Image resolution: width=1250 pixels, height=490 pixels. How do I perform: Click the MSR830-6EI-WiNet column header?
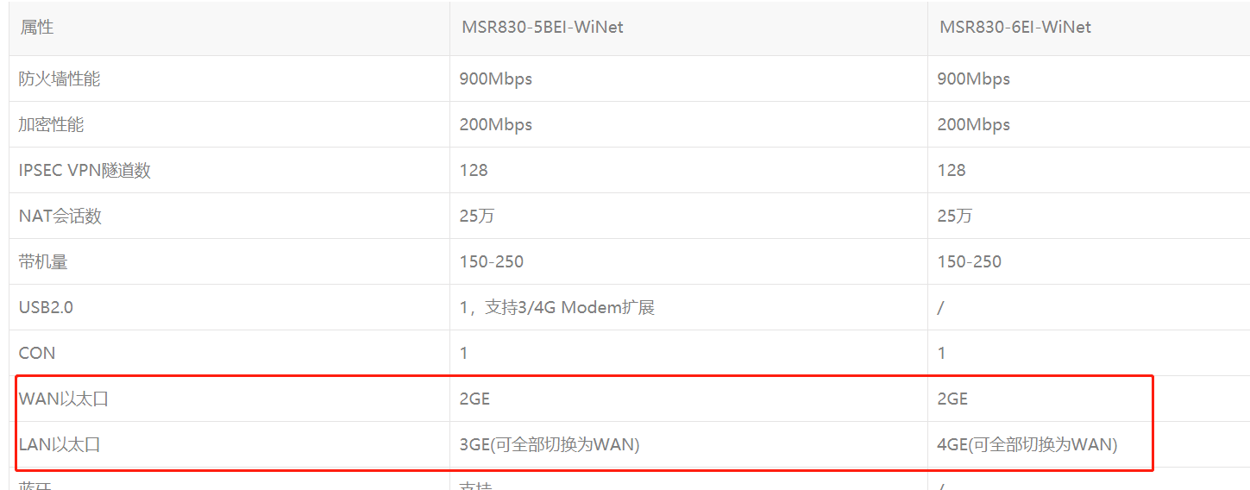click(1015, 28)
